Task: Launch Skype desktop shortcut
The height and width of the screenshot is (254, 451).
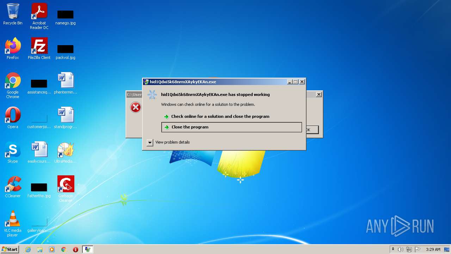Action: tap(13, 152)
